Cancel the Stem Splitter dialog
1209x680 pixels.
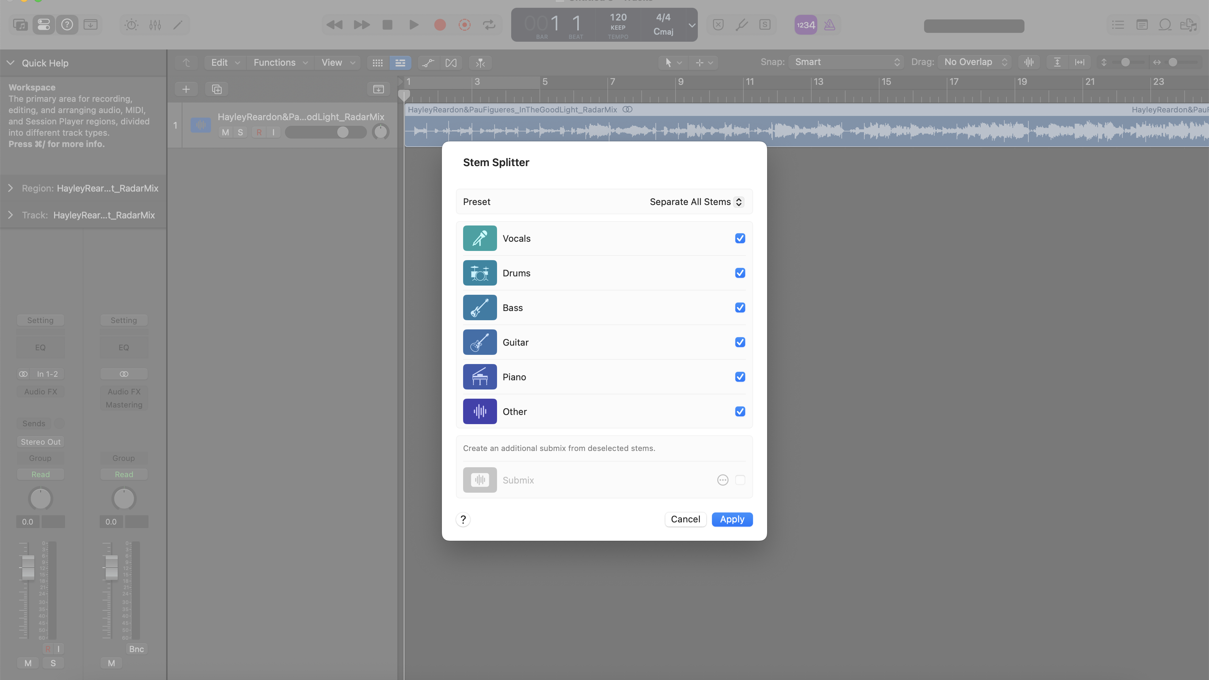(x=685, y=520)
